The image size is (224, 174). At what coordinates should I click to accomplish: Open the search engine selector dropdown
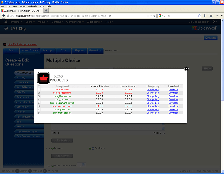(161, 16)
